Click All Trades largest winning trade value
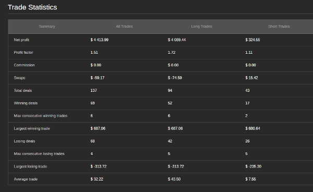 click(98, 128)
